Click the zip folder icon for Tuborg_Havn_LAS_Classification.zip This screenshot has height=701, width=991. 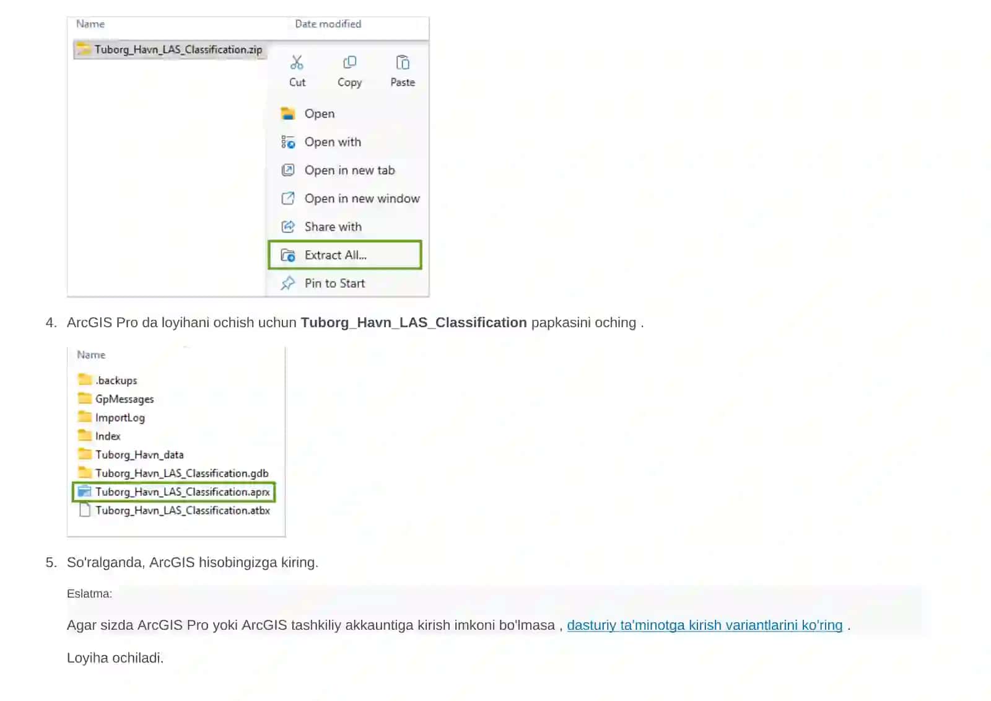[x=84, y=49]
